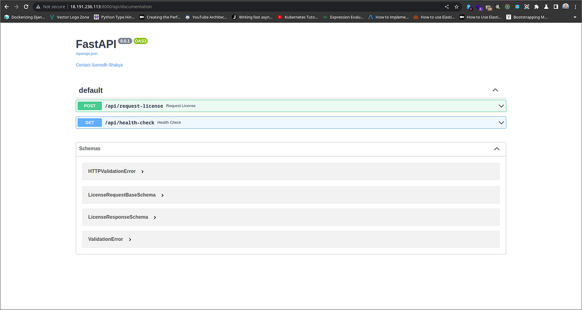Open the Chrome profile avatar
Image resolution: width=582 pixels, height=310 pixels.
point(566,7)
